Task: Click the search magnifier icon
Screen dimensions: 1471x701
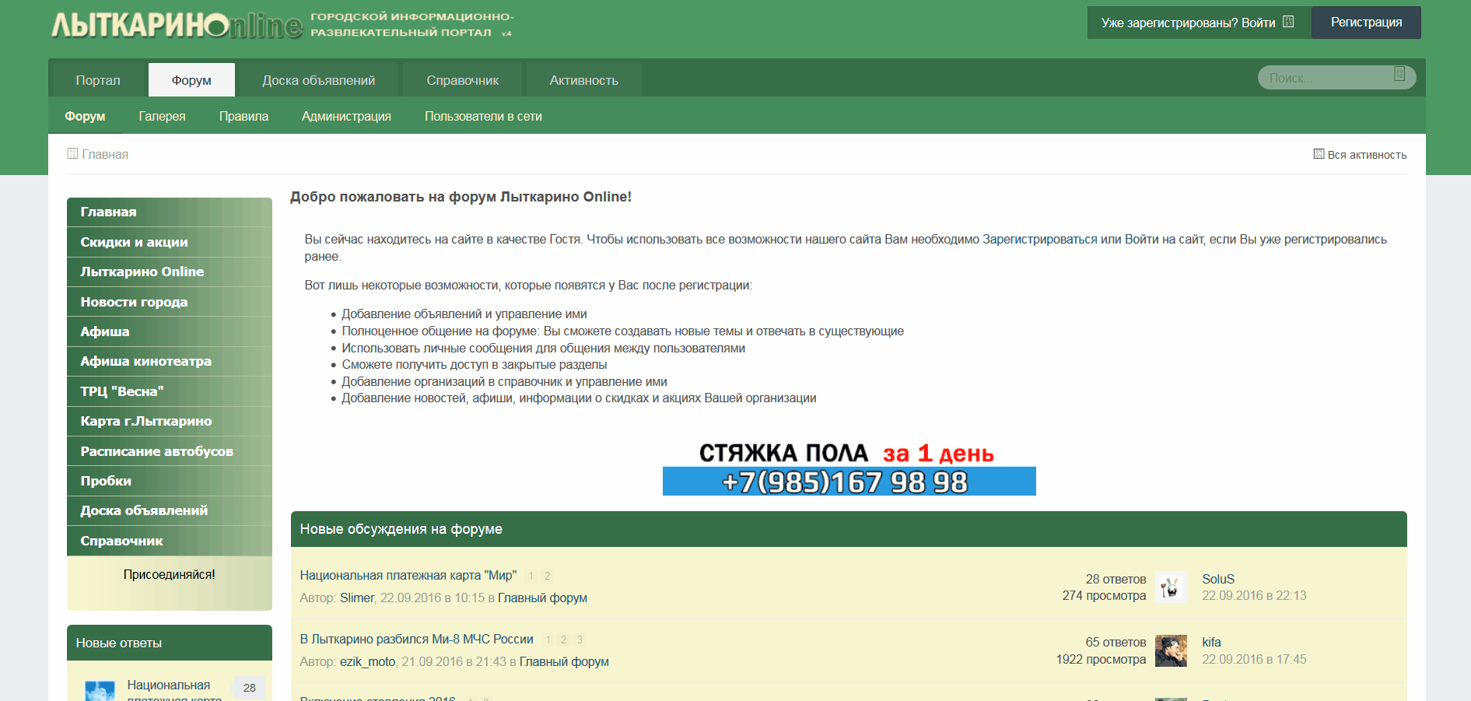Action: point(1399,75)
